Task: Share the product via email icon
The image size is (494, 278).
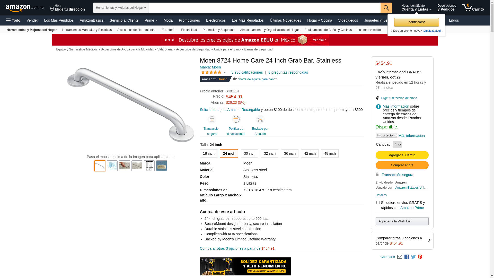Action: (x=400, y=257)
